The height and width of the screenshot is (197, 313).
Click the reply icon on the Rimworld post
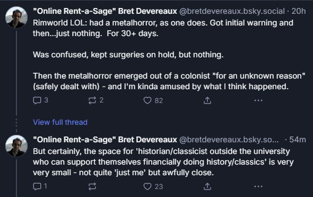(x=37, y=100)
